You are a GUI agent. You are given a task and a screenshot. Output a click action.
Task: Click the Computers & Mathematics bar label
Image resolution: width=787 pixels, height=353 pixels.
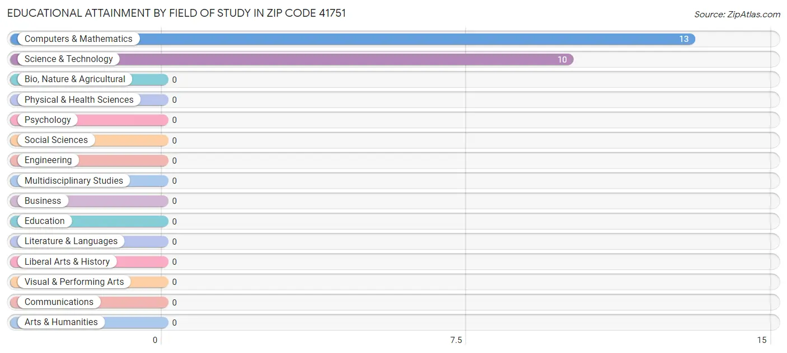[x=78, y=39]
